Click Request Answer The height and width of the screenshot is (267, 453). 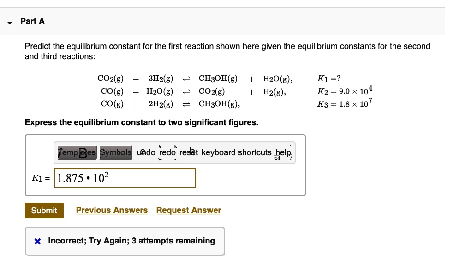click(x=189, y=210)
